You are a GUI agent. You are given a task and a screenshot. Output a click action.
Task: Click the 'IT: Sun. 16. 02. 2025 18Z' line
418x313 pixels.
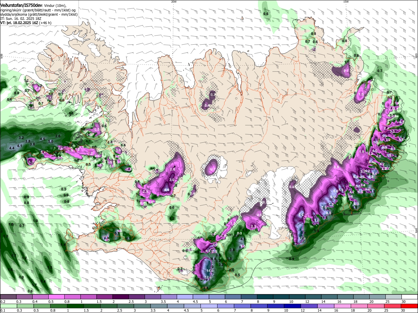[21, 19]
